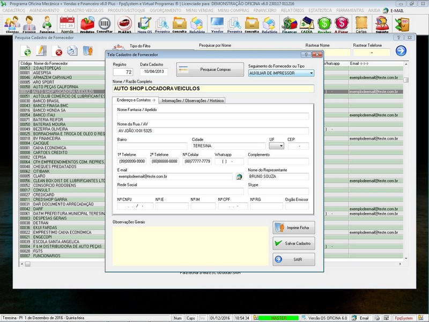
Task: Click the Agenda calendar icon
Action: [x=67, y=24]
